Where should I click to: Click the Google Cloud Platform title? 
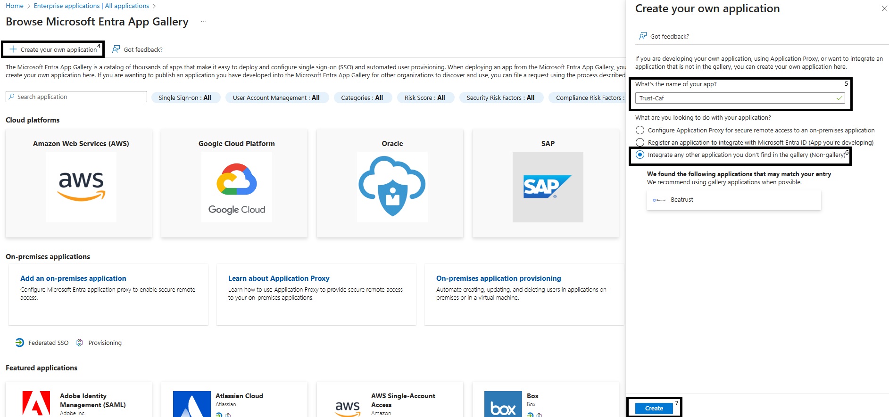tap(237, 144)
